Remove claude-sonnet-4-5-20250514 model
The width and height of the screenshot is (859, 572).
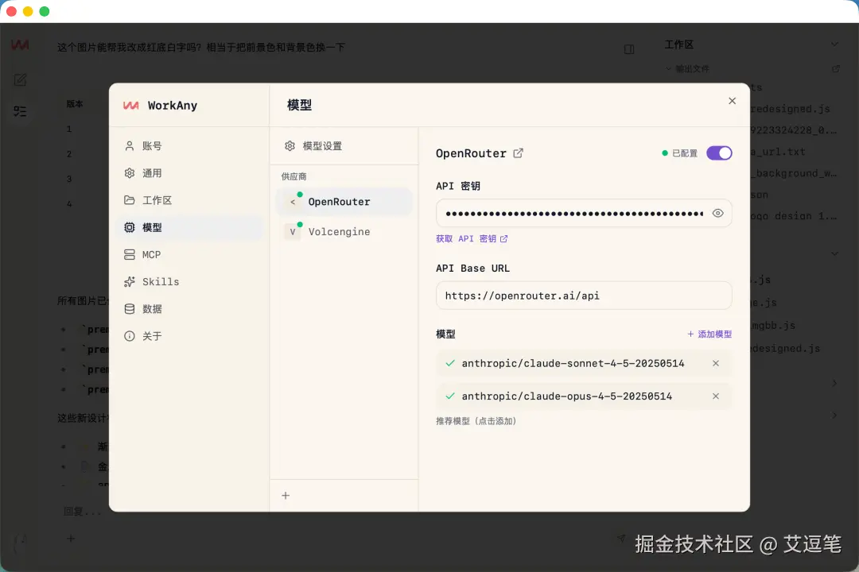(716, 363)
